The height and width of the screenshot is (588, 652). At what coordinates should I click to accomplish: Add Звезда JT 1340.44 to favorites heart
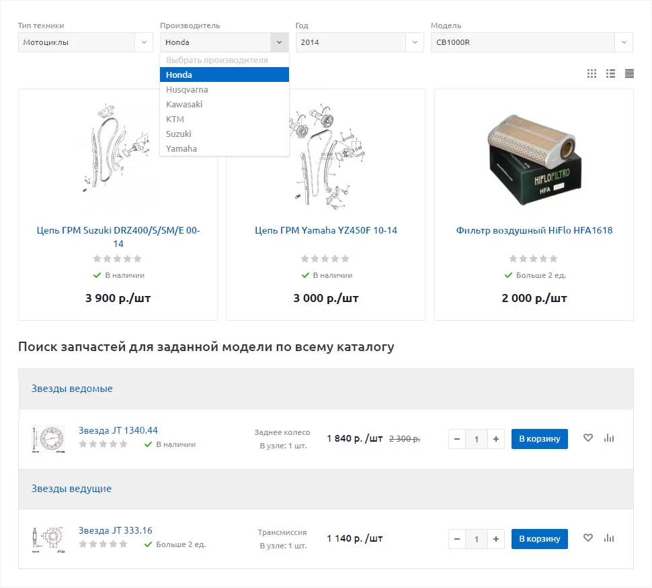588,438
